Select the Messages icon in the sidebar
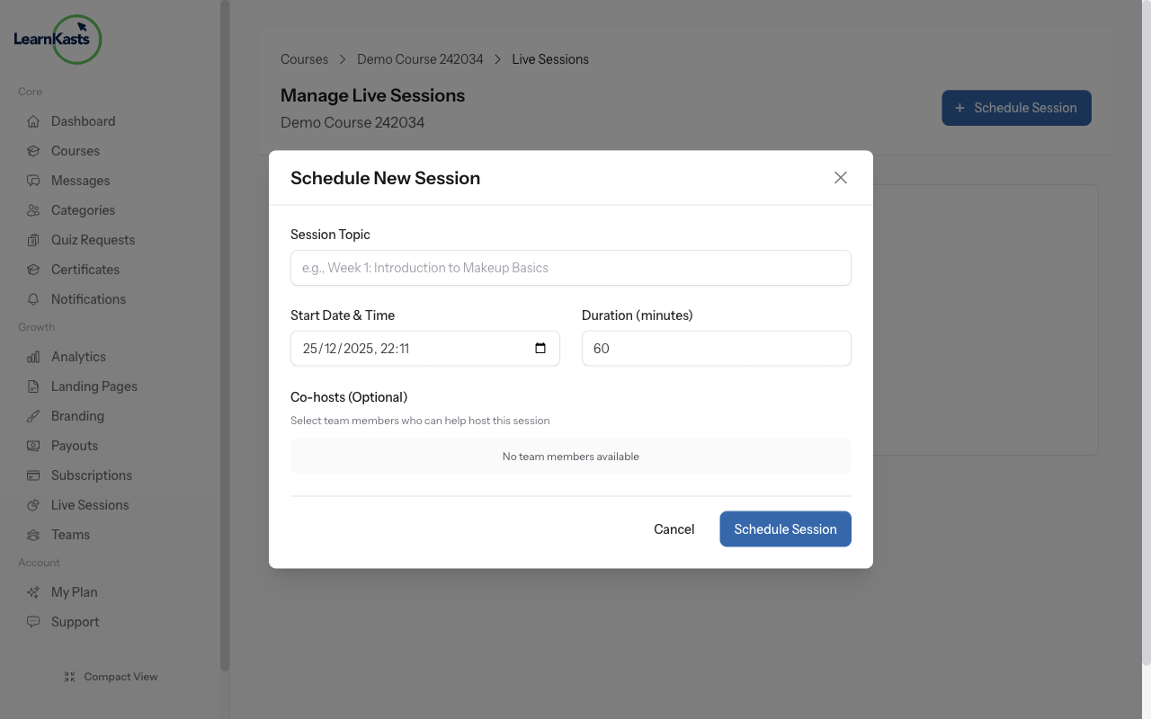This screenshot has height=719, width=1151. (x=33, y=180)
